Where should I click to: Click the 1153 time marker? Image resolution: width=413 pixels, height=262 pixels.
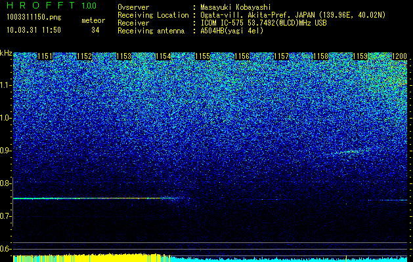click(x=124, y=56)
